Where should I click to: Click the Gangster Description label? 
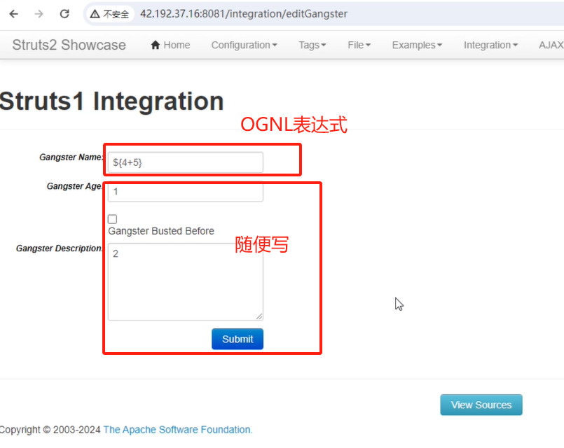coord(60,248)
